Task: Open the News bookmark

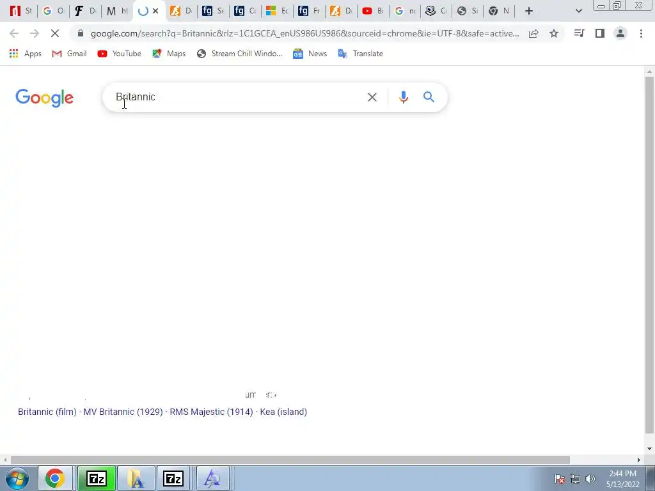Action: point(310,54)
